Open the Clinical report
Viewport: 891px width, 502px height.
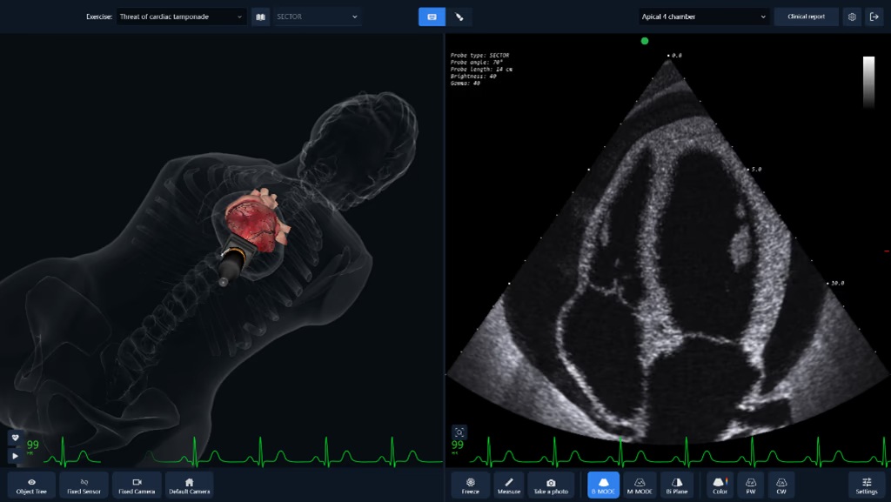point(807,17)
